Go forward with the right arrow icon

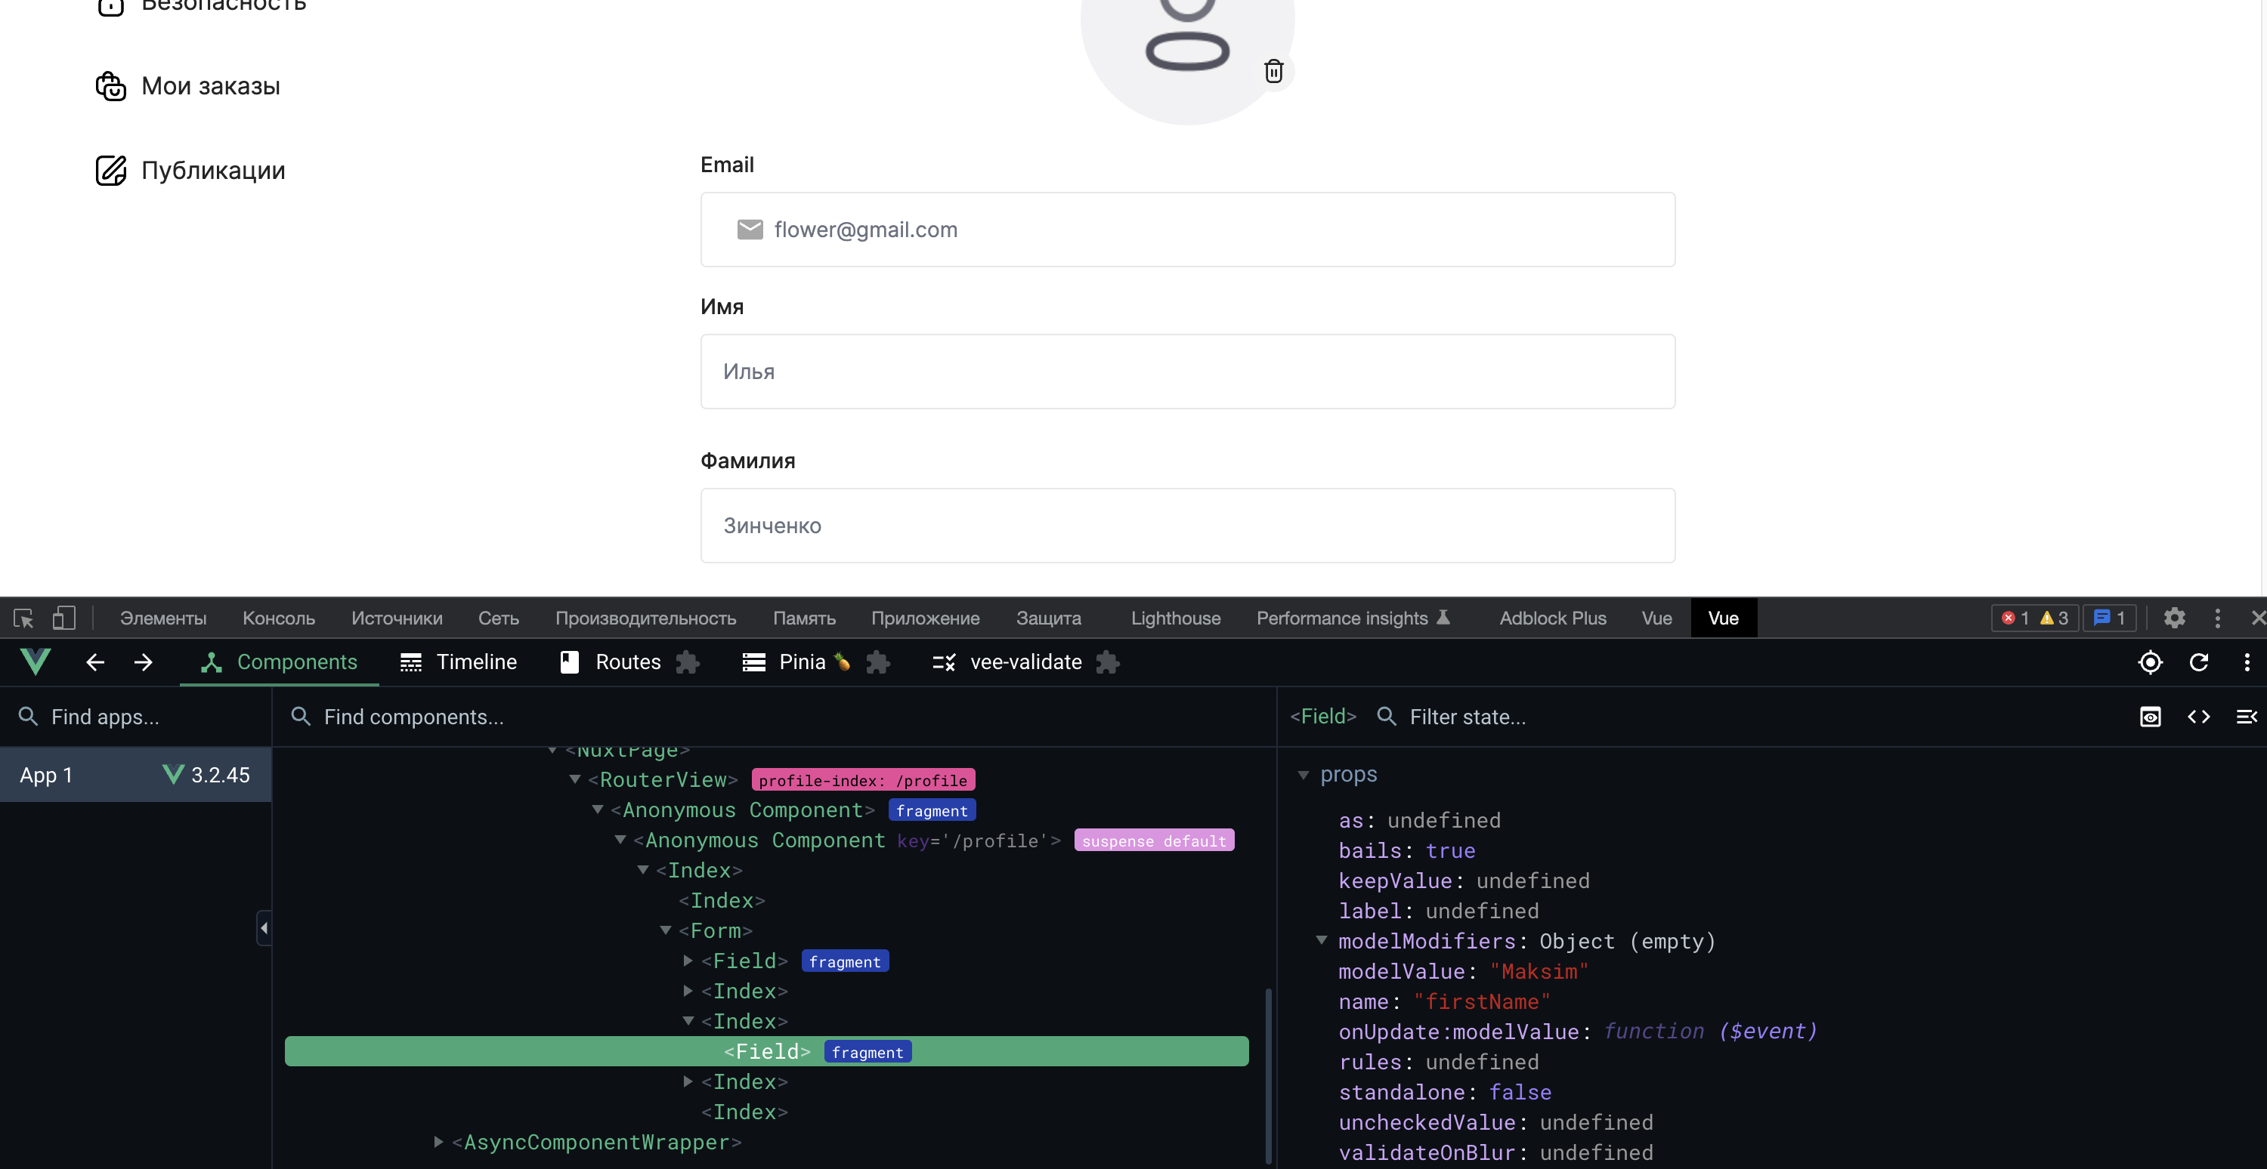[144, 662]
